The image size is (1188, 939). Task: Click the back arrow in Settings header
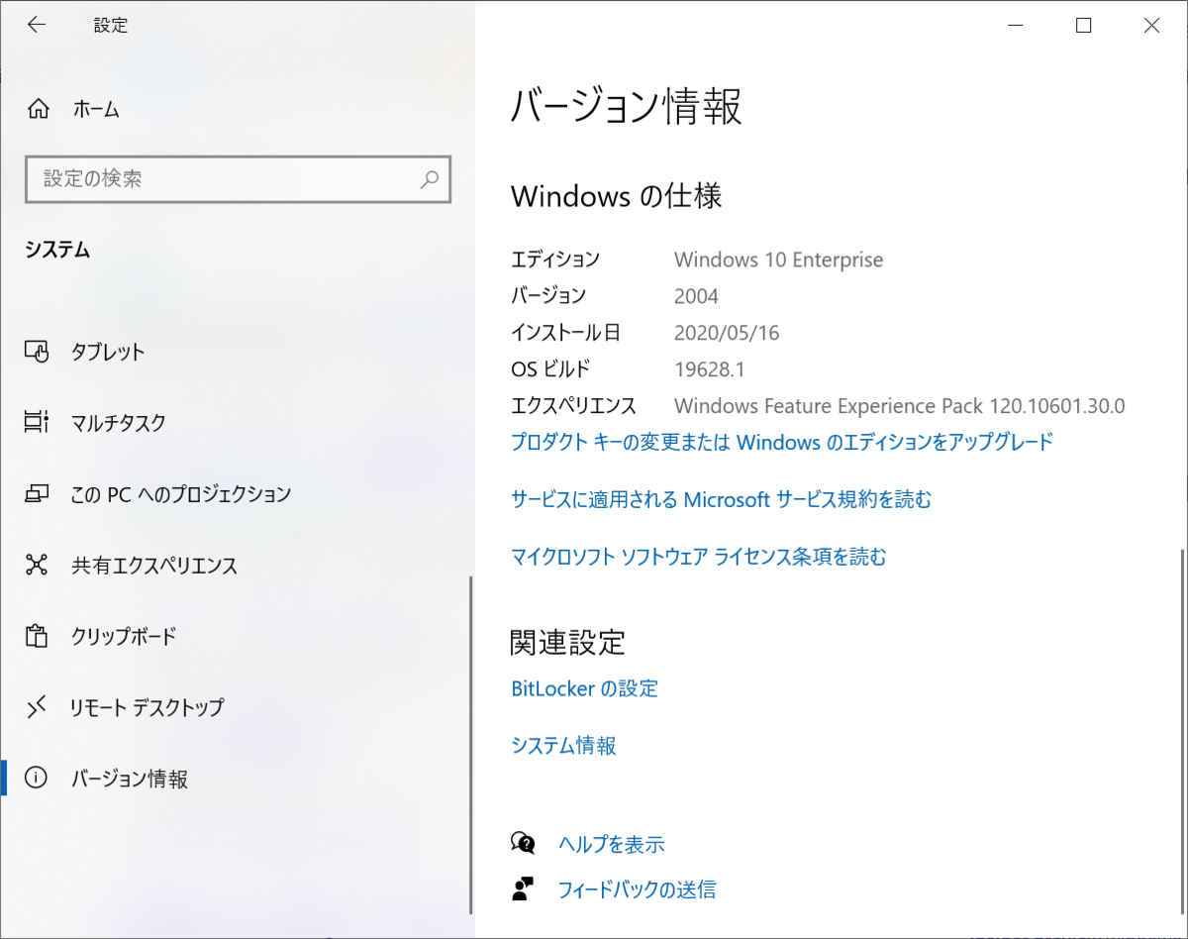click(37, 26)
